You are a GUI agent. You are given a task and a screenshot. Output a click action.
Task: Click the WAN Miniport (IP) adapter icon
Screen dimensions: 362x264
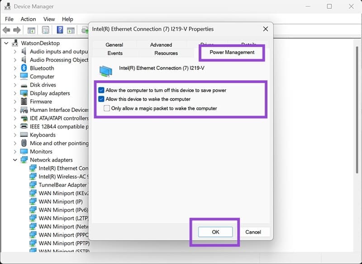(33, 201)
